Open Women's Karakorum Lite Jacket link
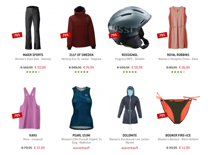This screenshot has width=210, height=155. [x=130, y=141]
